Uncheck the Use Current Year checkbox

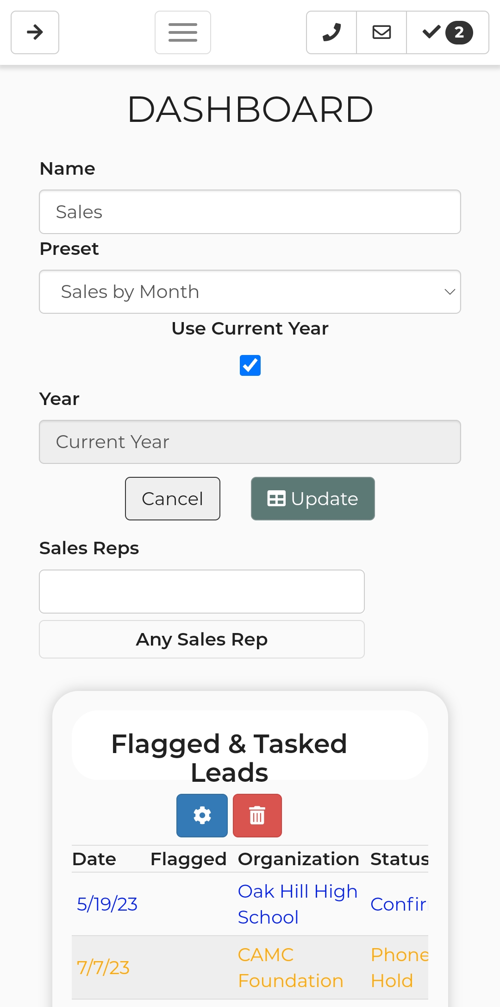tap(250, 365)
